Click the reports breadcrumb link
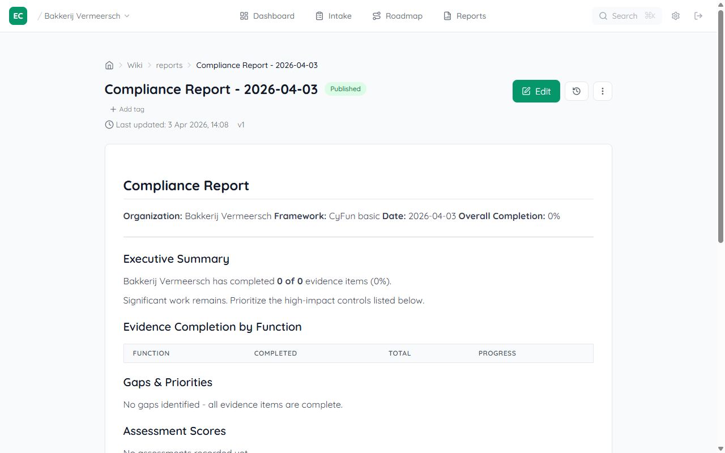Image resolution: width=725 pixels, height=453 pixels. (169, 65)
